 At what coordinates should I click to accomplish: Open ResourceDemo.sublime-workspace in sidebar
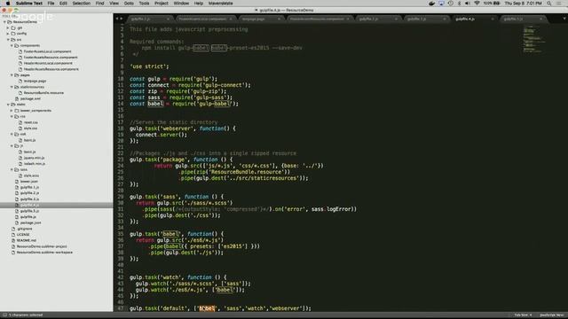pyautogui.click(x=44, y=253)
